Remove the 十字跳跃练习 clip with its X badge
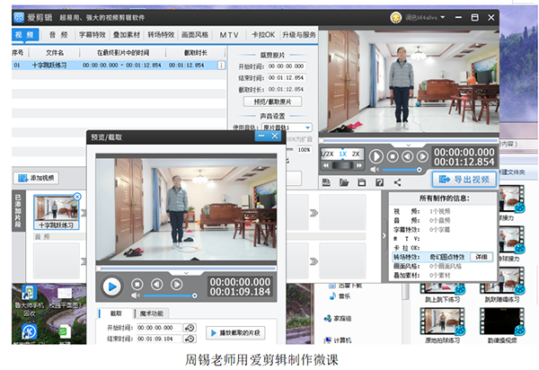The height and width of the screenshot is (370, 539). [77, 197]
